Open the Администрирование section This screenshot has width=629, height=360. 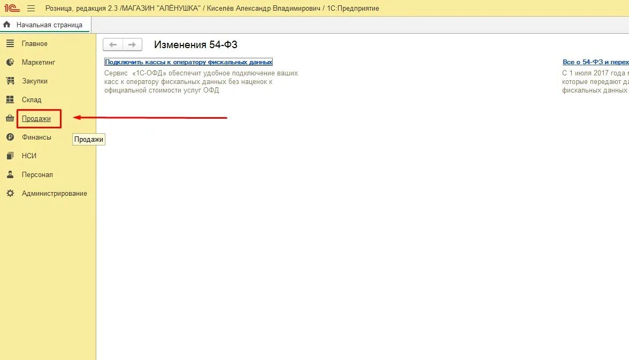[x=54, y=194]
